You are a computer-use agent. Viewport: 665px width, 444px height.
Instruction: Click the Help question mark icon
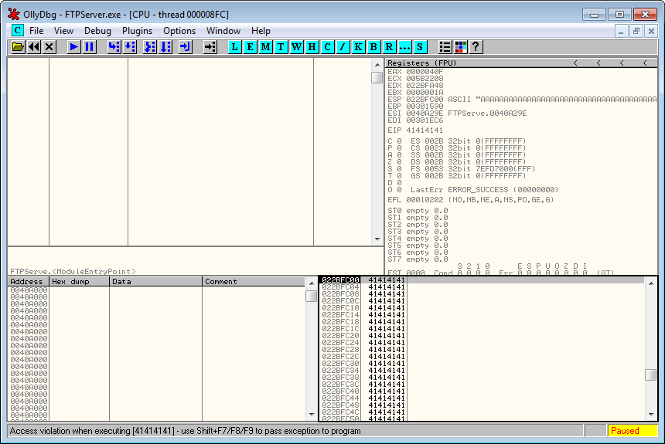476,47
